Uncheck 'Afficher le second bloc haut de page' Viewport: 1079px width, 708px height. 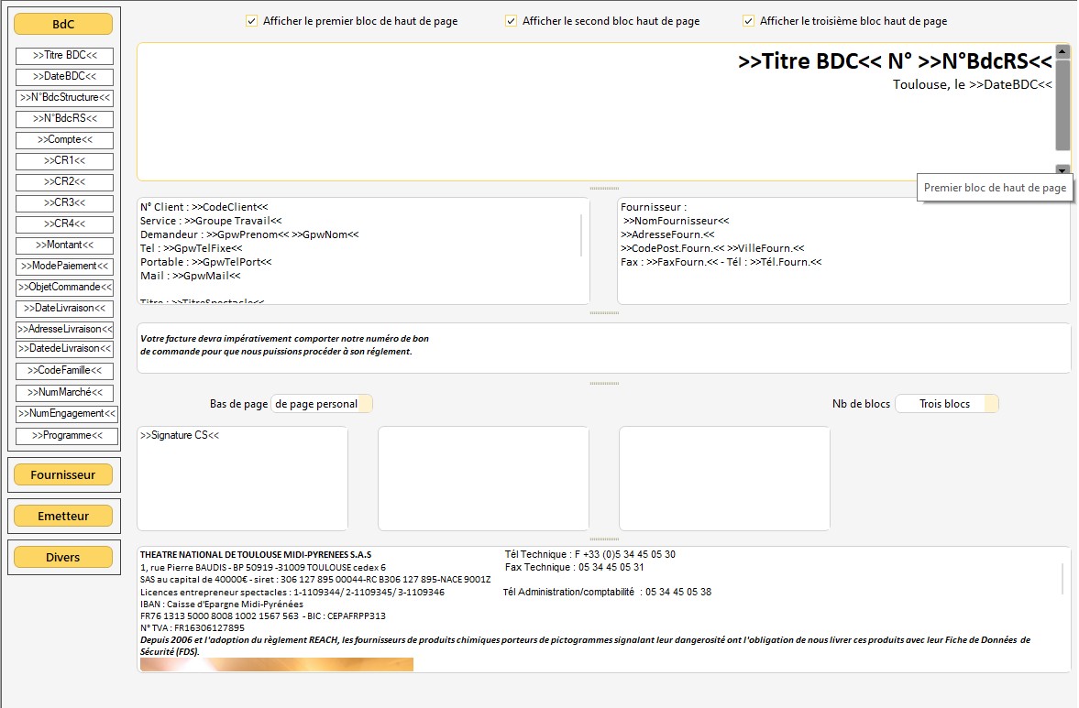pos(512,21)
